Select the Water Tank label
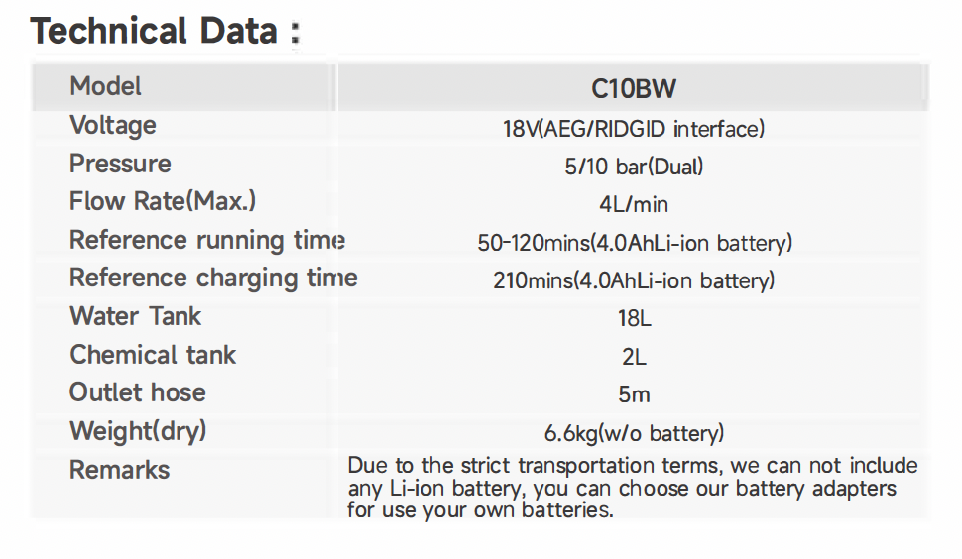This screenshot has width=962, height=559. (x=136, y=316)
